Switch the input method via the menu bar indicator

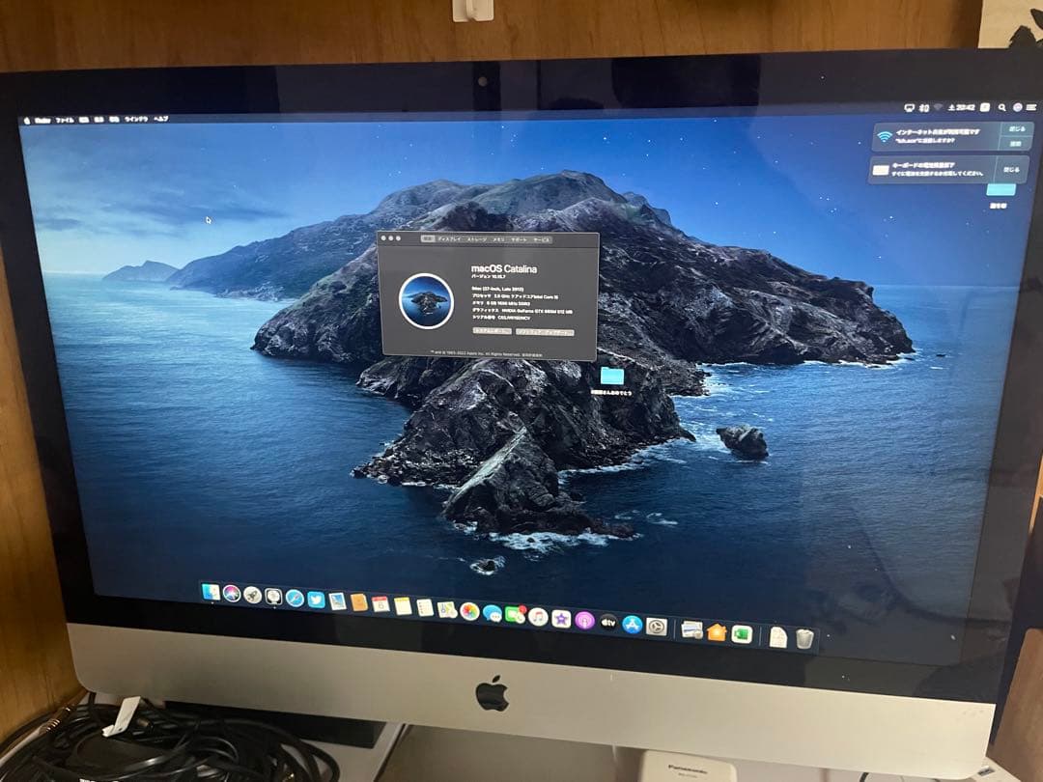[925, 106]
